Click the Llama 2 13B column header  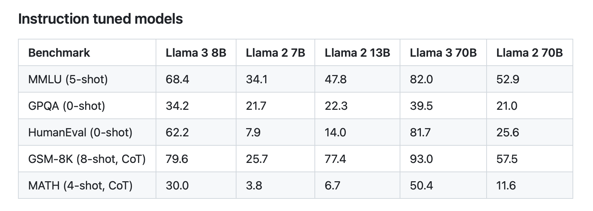click(x=357, y=53)
